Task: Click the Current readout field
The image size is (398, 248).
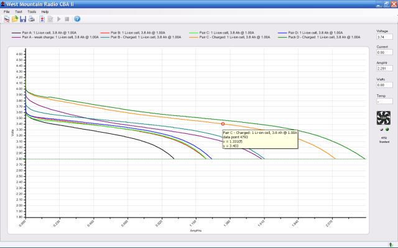Action: click(384, 52)
